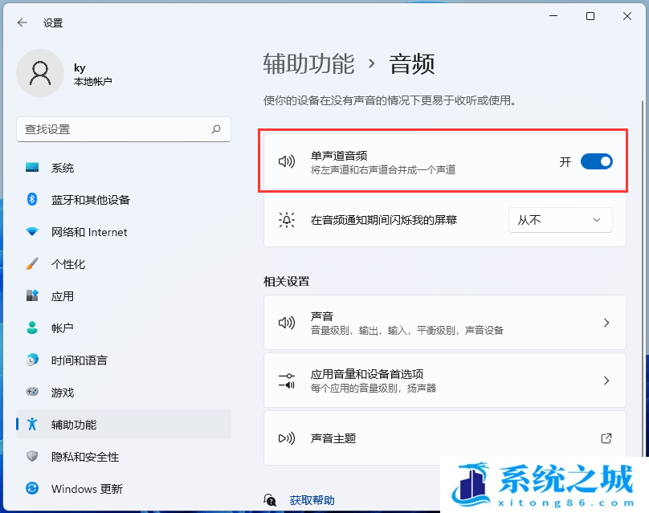Viewport: 649px width, 513px height.
Task: Click the vertical scrollbar on the right
Action: (x=640, y=241)
